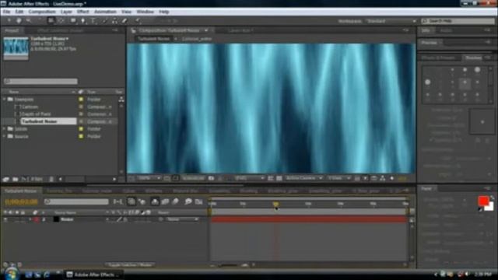Click the project flowchart icon beside the Type column

[x=121, y=100]
